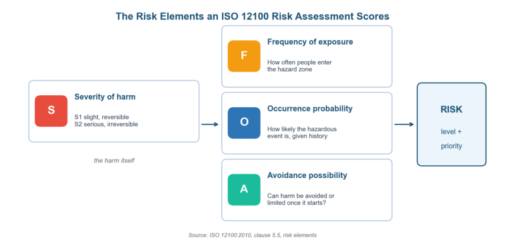Click 'level +' text in RISK box
The height and width of the screenshot is (244, 505).
click(x=451, y=132)
